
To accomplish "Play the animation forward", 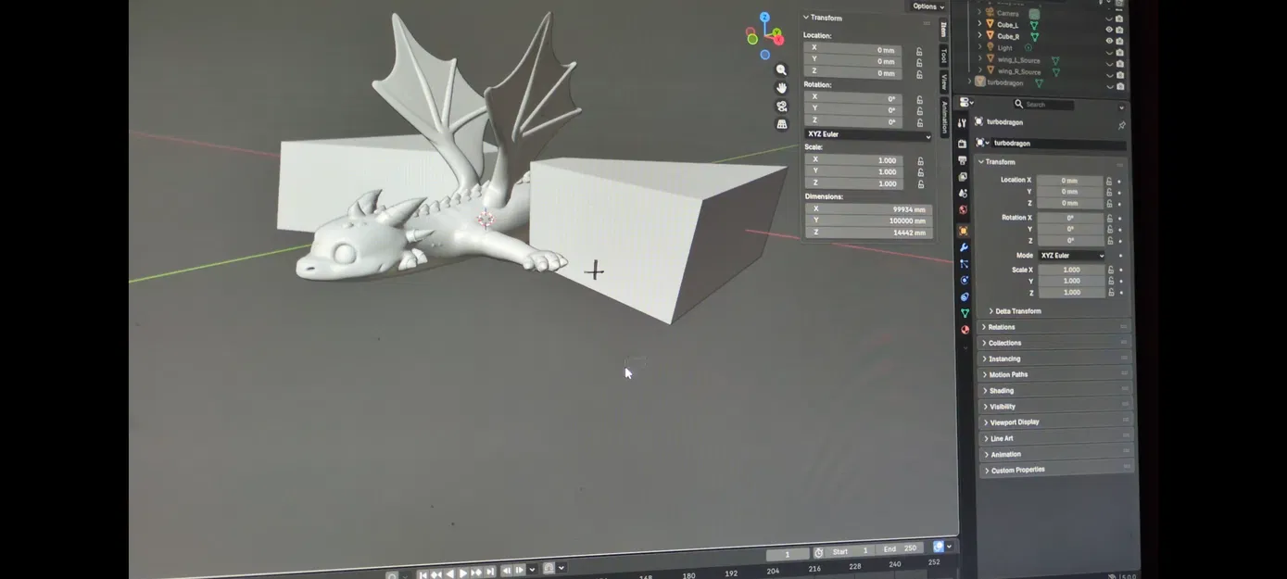I will (x=463, y=573).
